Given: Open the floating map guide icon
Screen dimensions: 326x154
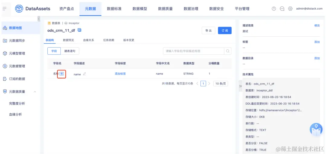Looking at the screenshot, I should tap(316, 130).
